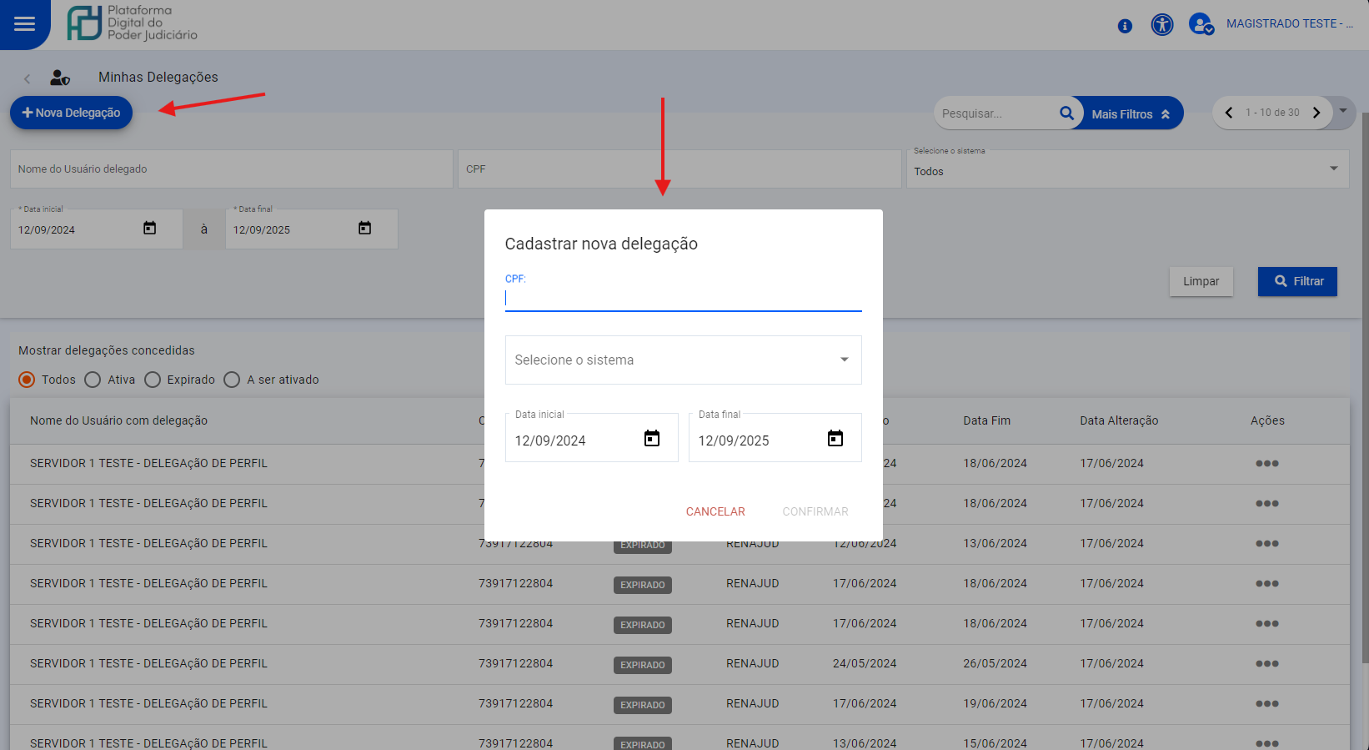Click the CANCELAR button
Viewport: 1369px width, 750px height.
715,511
